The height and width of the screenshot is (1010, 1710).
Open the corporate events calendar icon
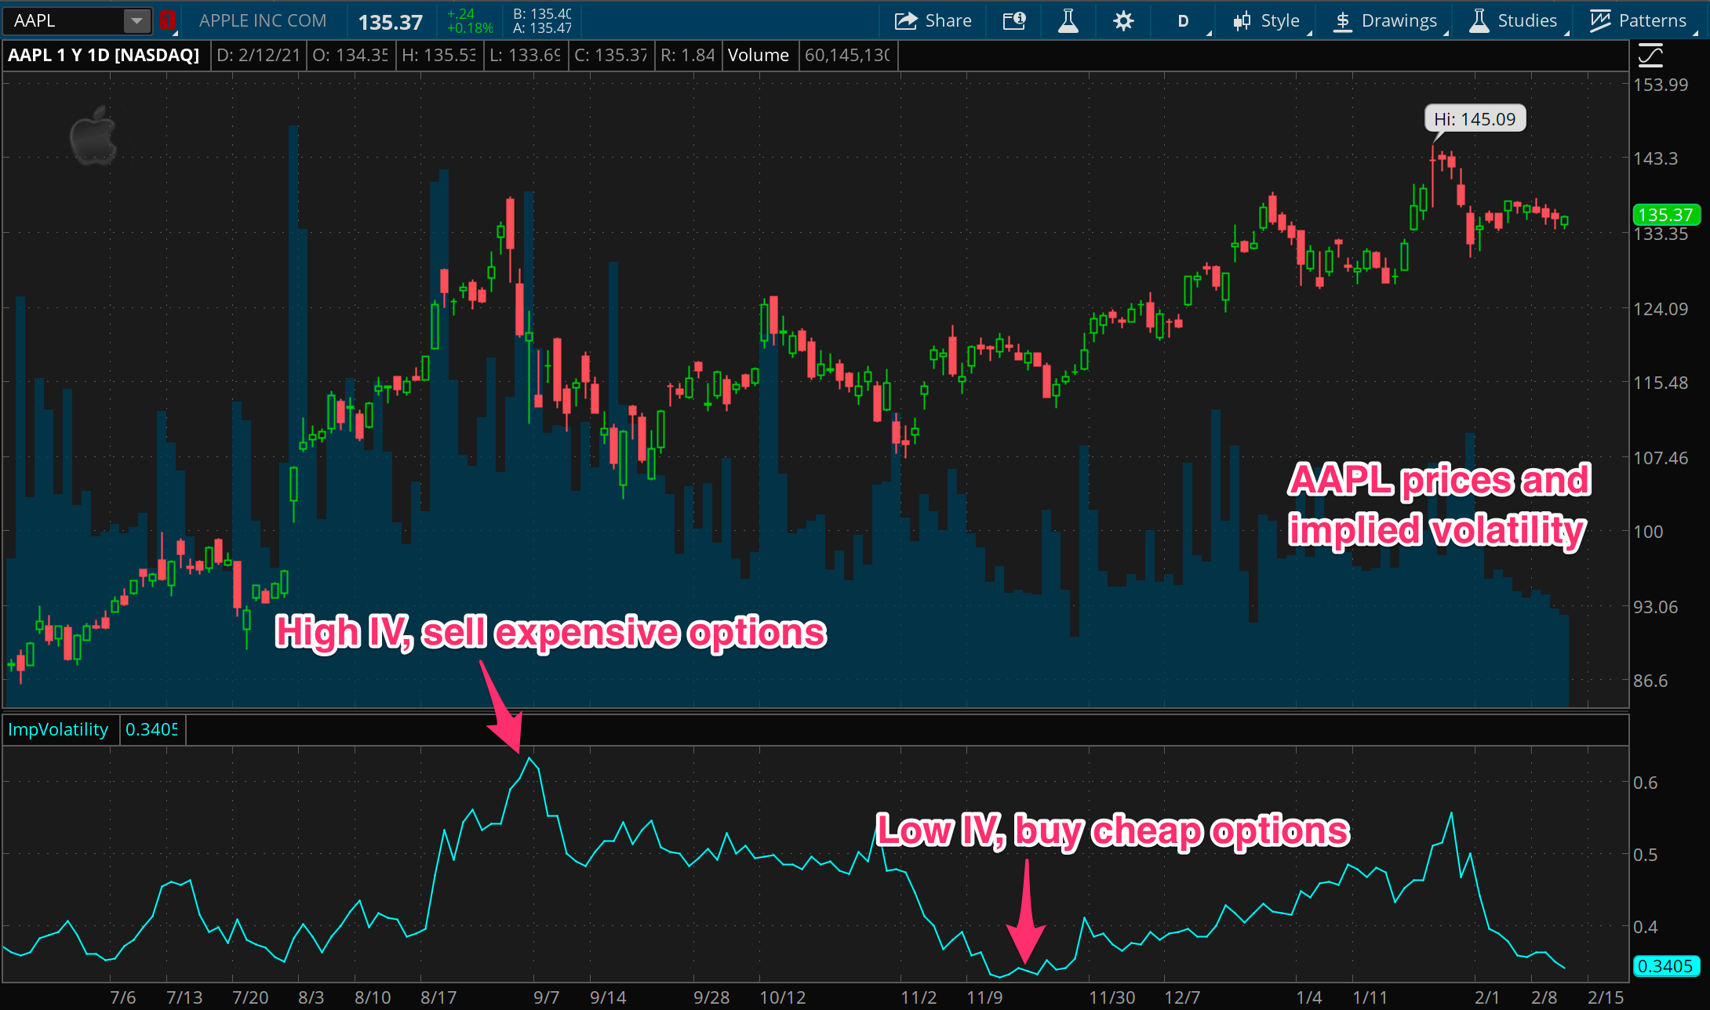(1014, 20)
